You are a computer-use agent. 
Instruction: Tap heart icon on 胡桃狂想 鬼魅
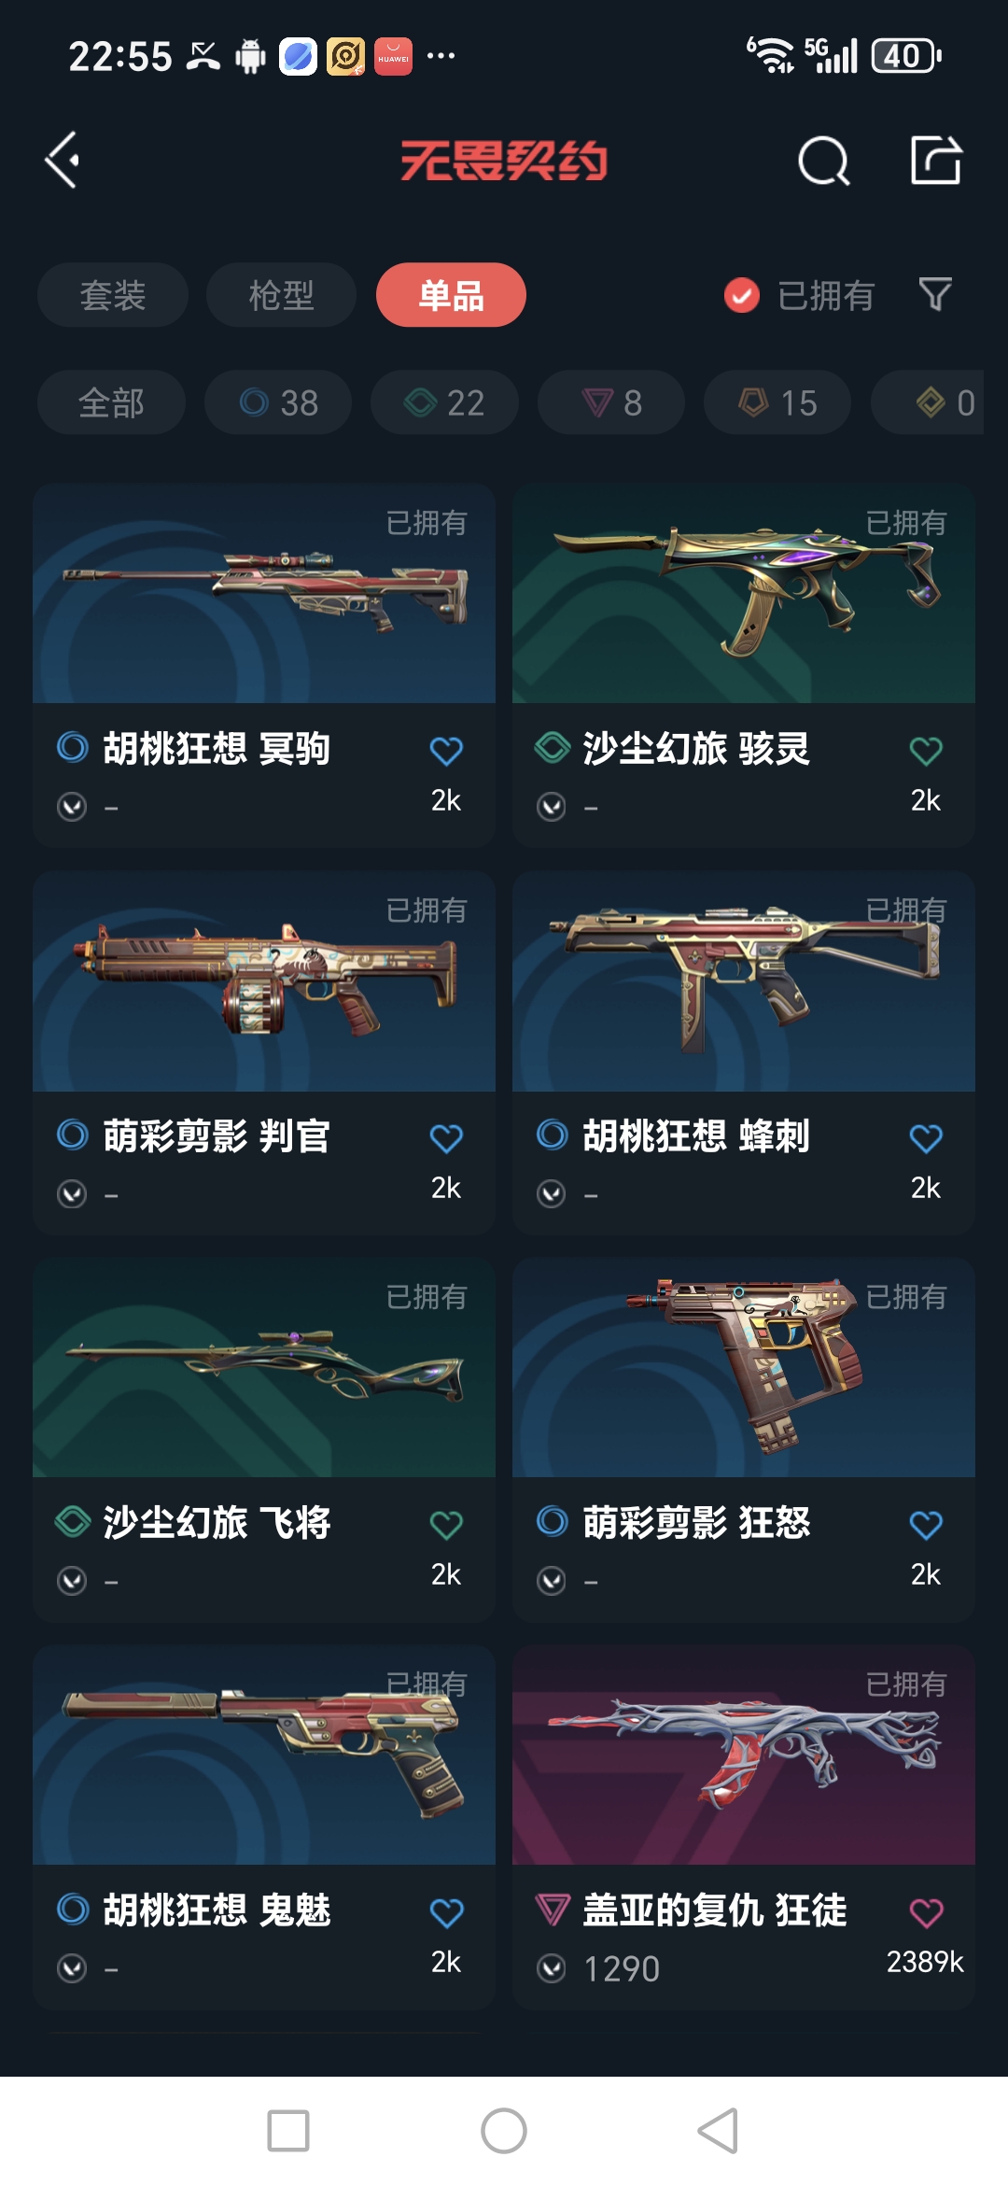[446, 1911]
